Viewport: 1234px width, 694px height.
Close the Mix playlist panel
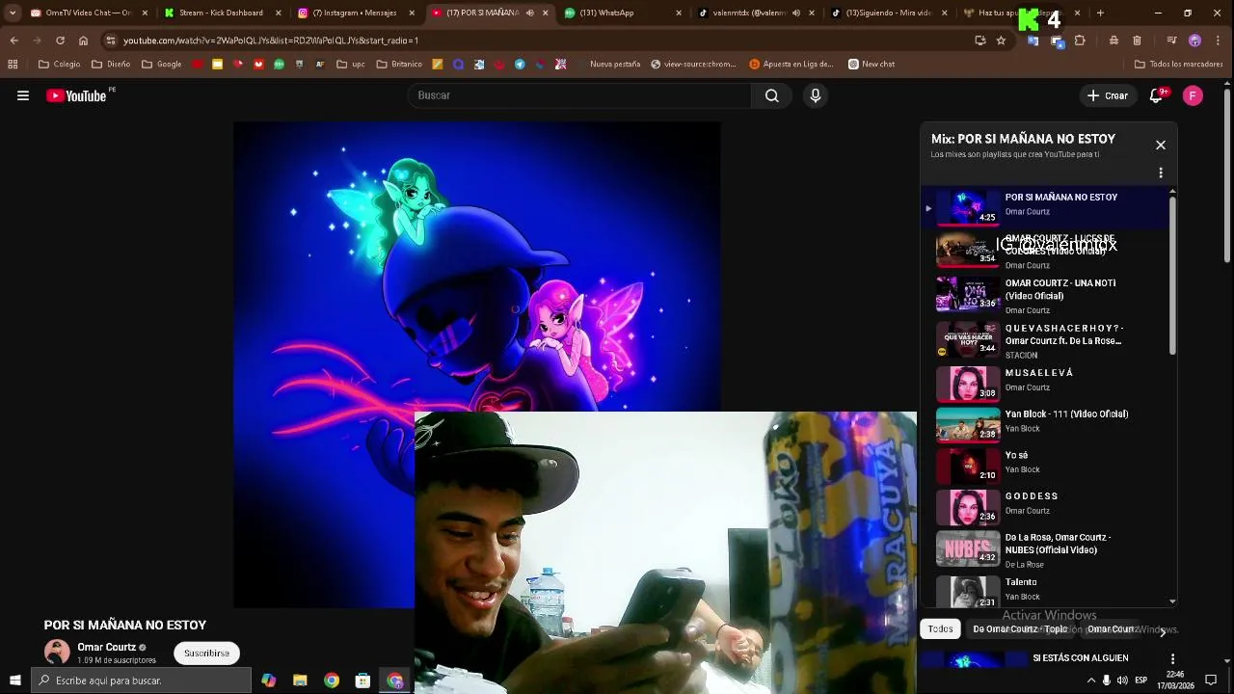(1161, 145)
